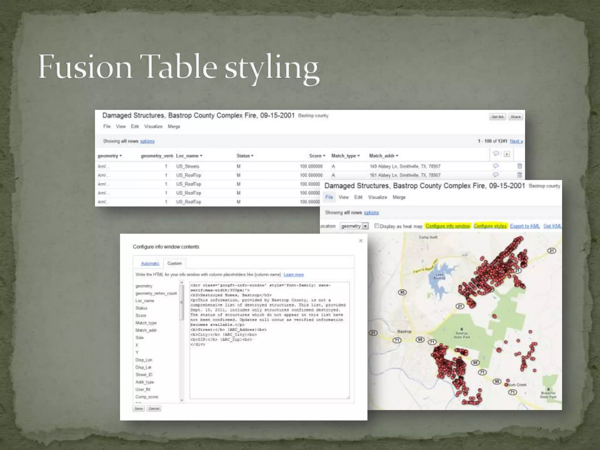
Task: Open Merge menu in map window
Action: pos(399,197)
